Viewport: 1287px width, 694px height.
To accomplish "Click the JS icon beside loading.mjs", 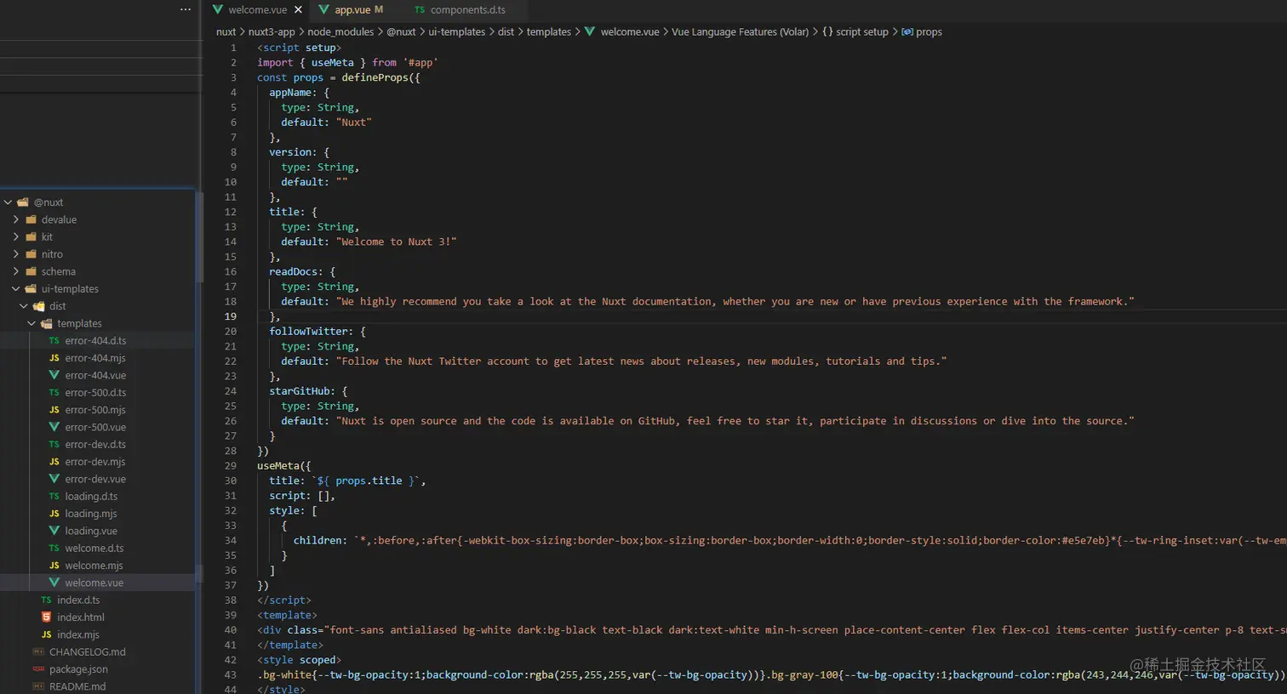I will (x=54, y=514).
